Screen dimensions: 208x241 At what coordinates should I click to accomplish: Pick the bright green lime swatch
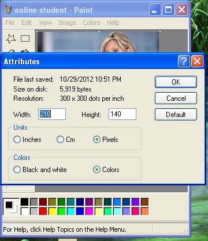61,211
